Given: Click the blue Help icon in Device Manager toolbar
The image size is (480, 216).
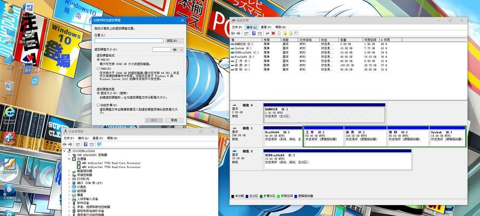Looking at the screenshot, I should [86, 144].
